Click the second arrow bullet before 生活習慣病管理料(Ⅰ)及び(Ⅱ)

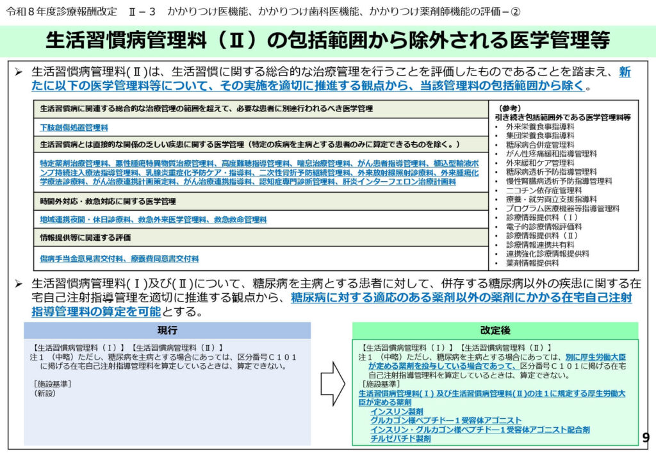tap(19, 284)
